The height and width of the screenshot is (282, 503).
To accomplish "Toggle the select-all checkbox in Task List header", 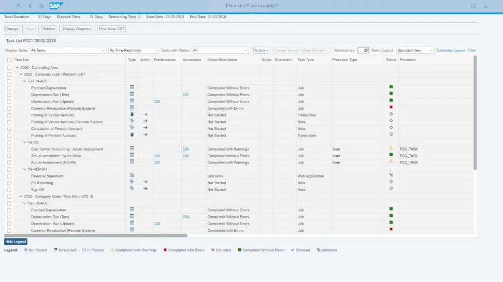I will 9,60.
